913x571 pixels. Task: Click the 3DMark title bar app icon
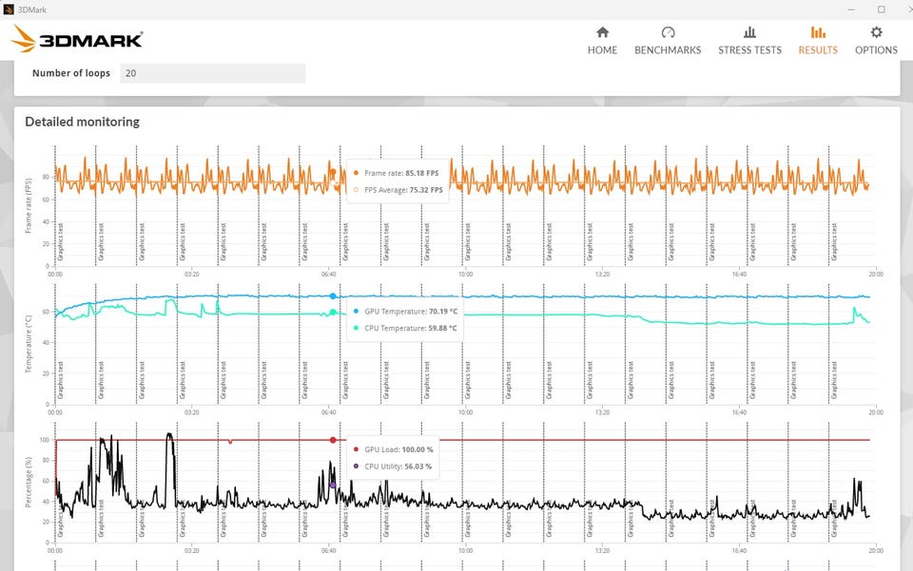tap(9, 9)
